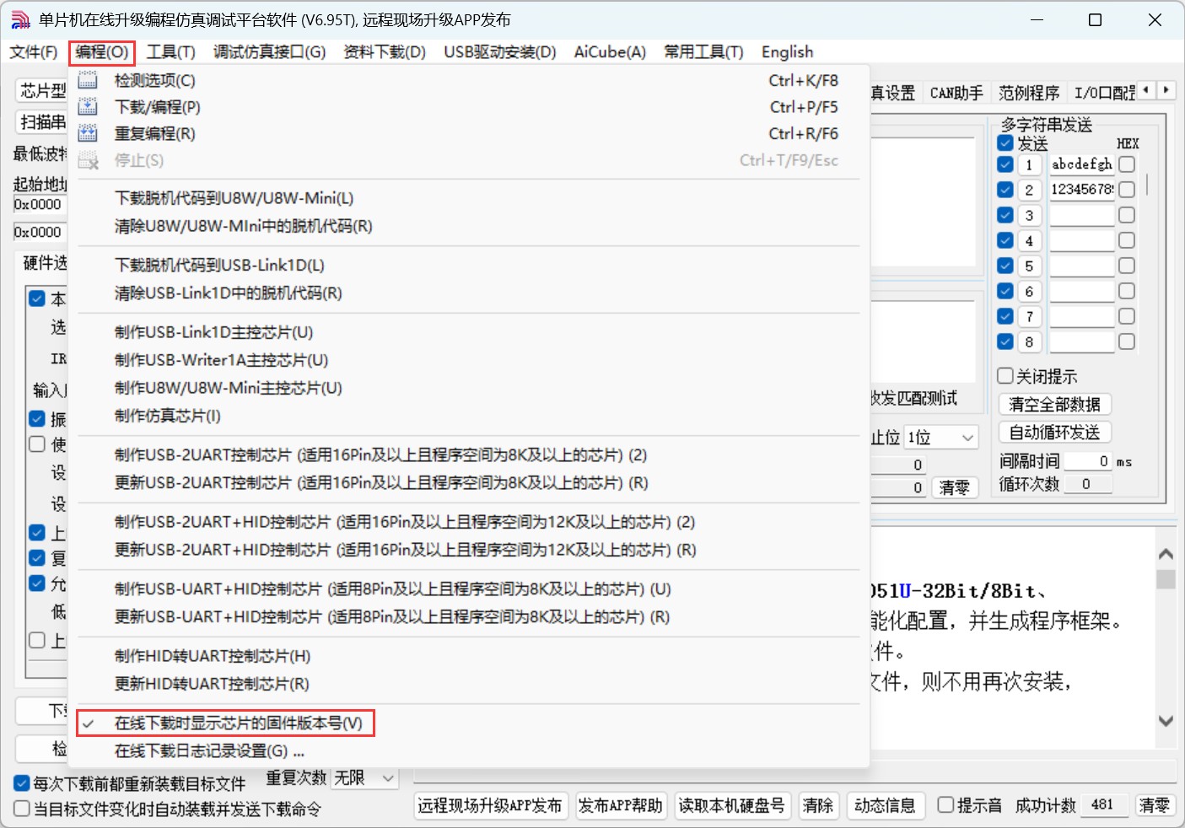Choose 下载脱机代码到USB-Link1D(L)
Screen dimensions: 1185x828
[469, 265]
